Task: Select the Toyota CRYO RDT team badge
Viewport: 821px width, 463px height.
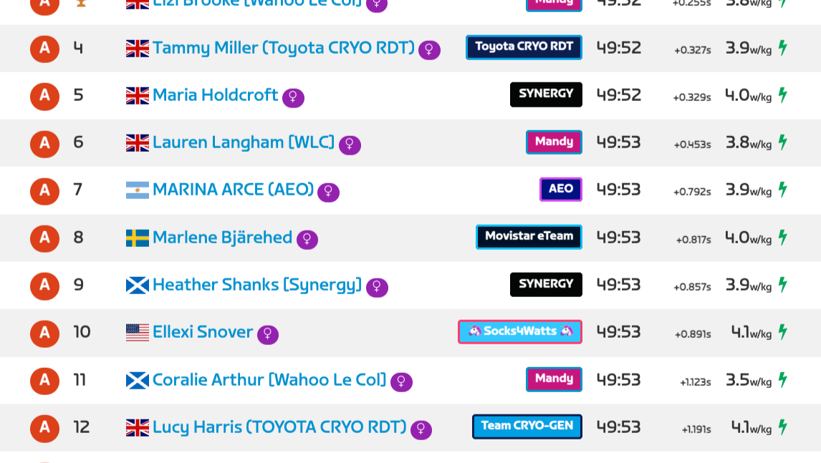Action: (x=524, y=47)
